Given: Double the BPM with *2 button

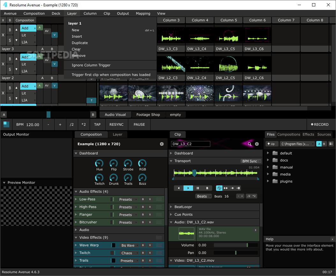Looking at the screenshot, I should tap(84, 124).
